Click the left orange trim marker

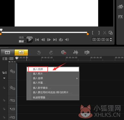pos(1,34)
